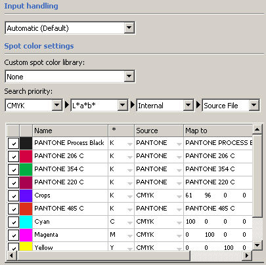Click the Map to column header
Screen dimensions: 266x265
coord(218,131)
